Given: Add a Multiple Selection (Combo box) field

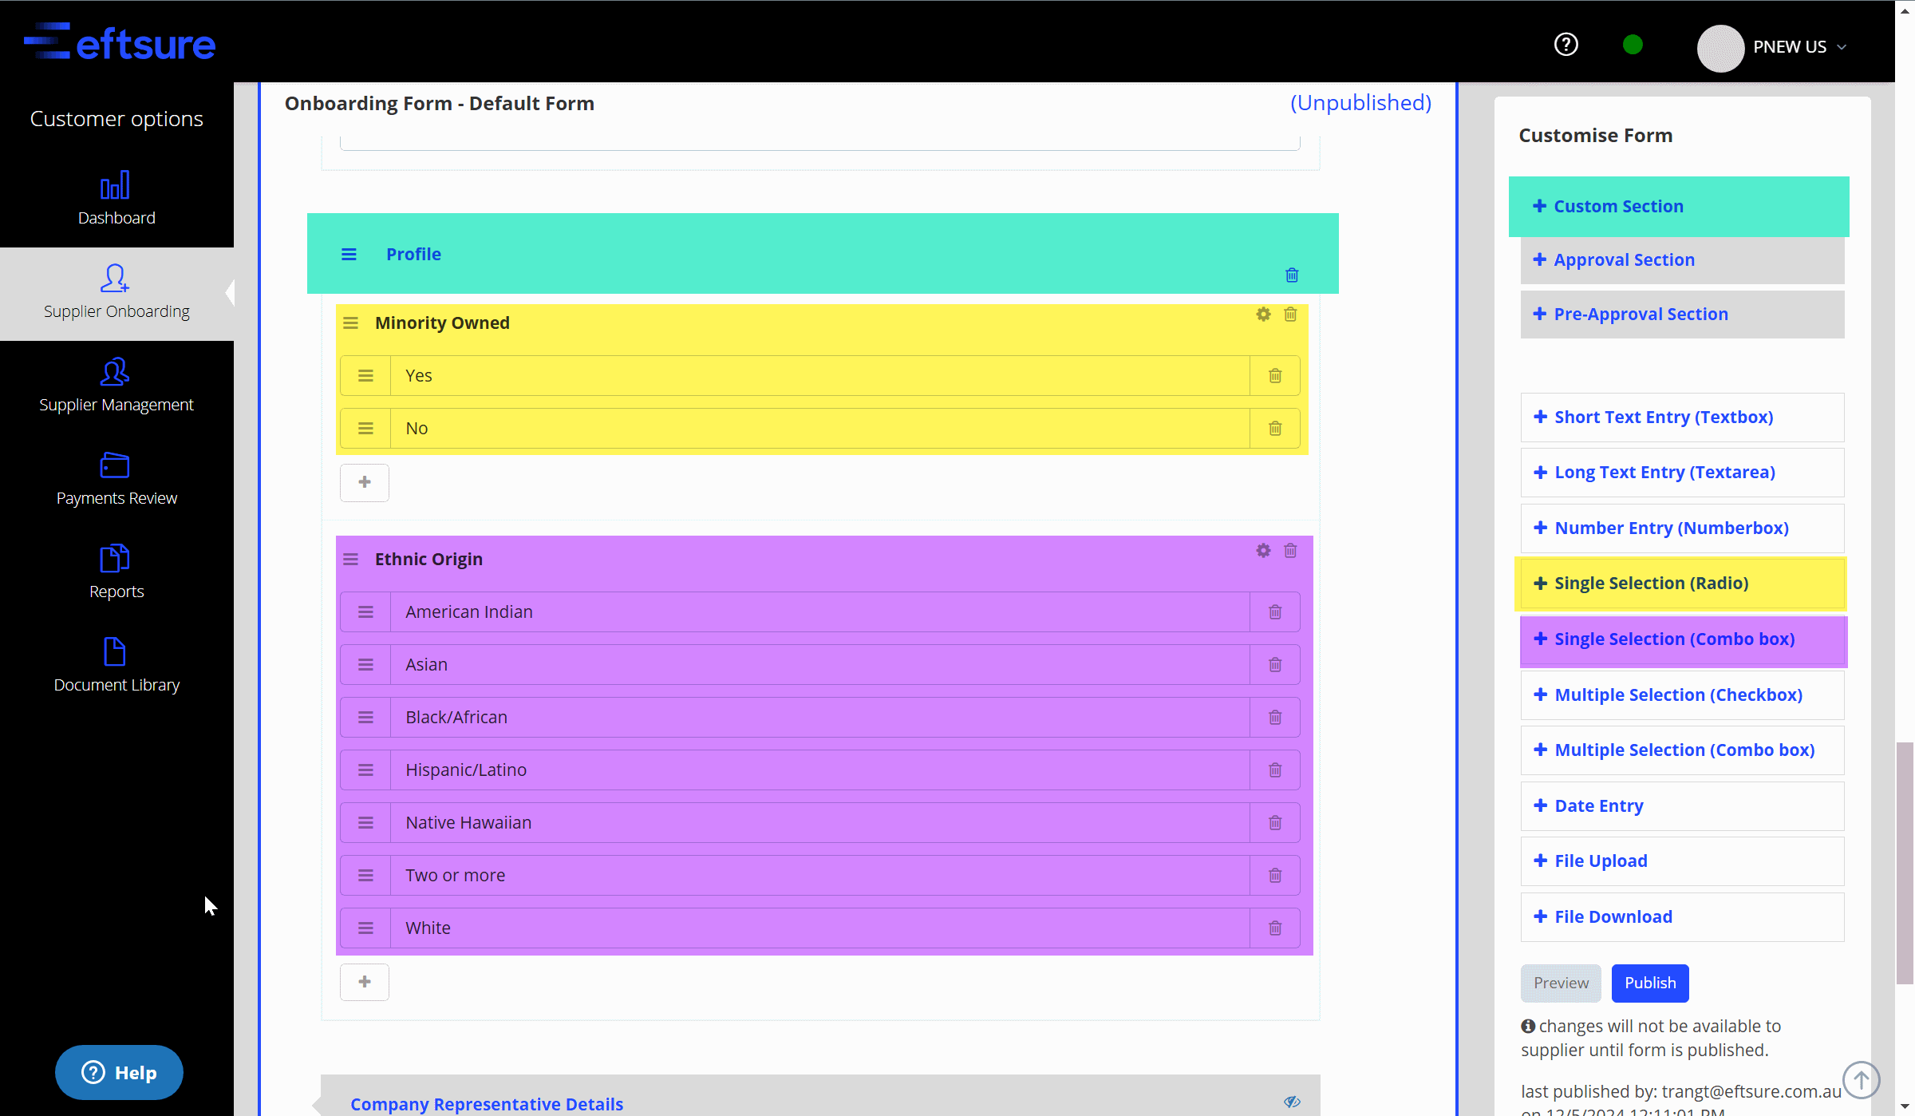Looking at the screenshot, I should 1682,750.
